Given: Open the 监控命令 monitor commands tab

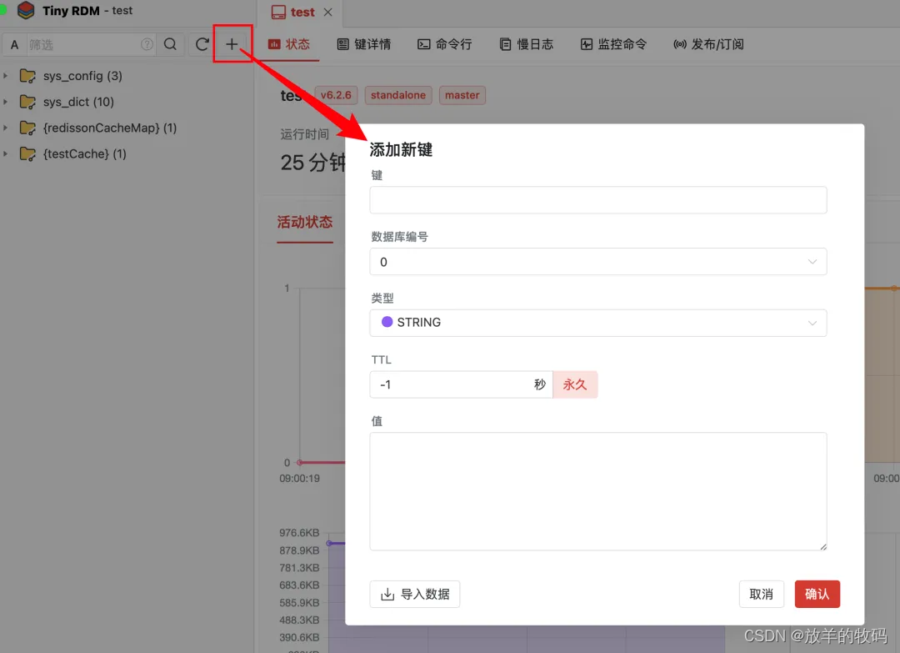Looking at the screenshot, I should [x=613, y=44].
